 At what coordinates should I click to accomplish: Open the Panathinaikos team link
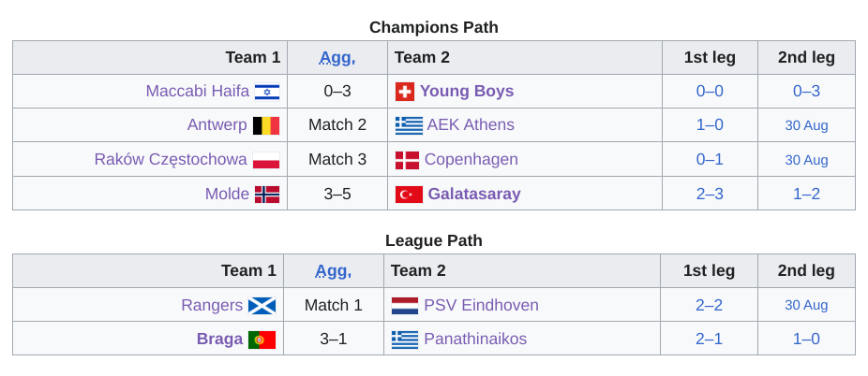(x=475, y=339)
